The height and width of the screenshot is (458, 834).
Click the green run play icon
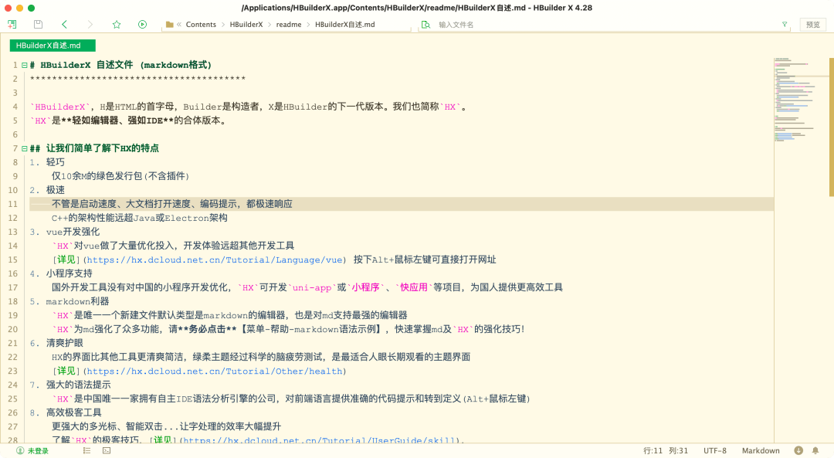[x=143, y=25]
